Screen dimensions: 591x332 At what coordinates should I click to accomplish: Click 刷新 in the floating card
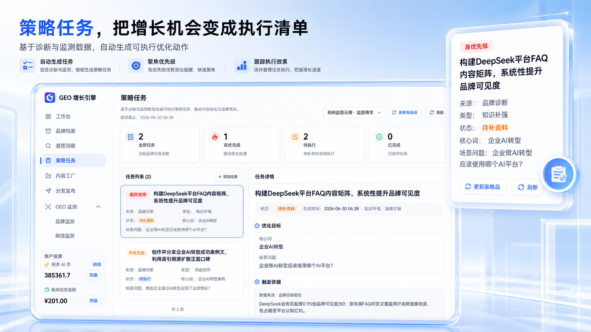[x=528, y=187]
